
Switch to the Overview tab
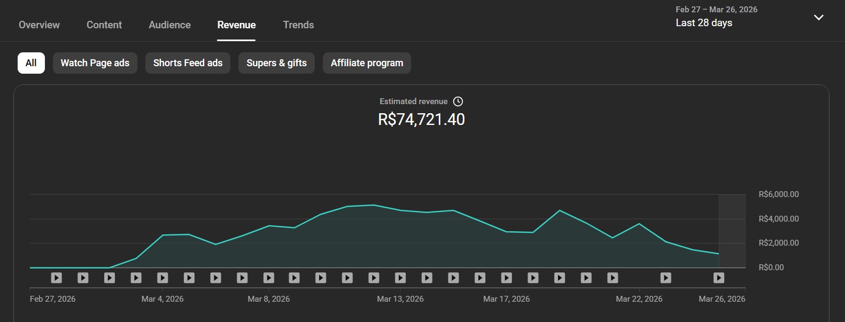click(x=39, y=25)
